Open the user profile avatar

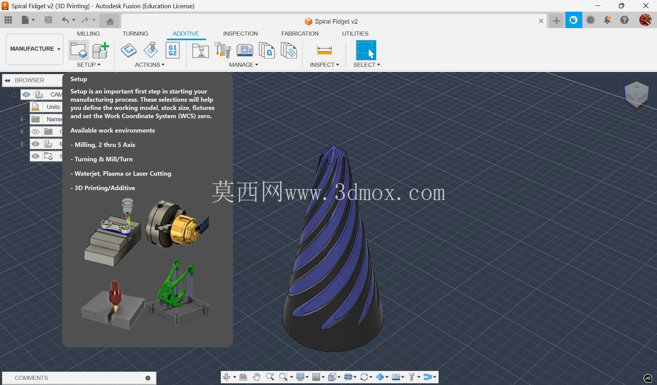coord(645,20)
